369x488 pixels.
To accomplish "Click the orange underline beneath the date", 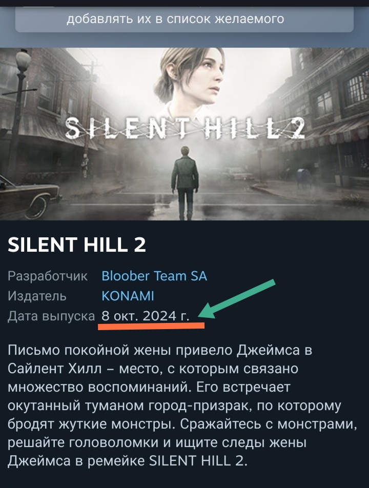I will pos(151,326).
